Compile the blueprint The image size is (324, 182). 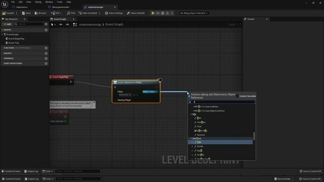click(x=8, y=13)
